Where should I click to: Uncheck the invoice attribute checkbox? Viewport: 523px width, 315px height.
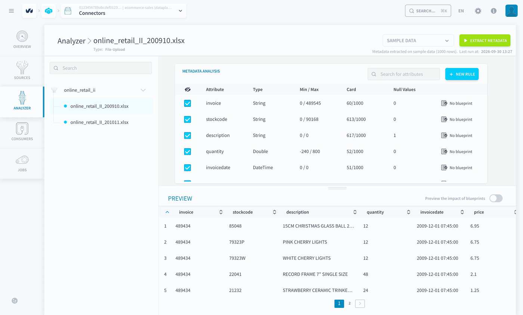pos(188,103)
